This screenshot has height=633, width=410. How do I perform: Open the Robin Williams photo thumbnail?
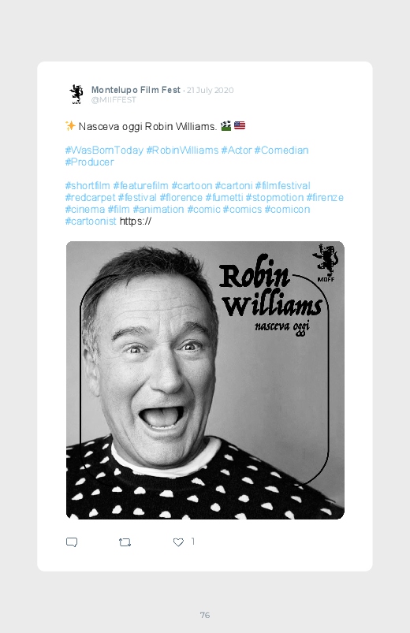click(x=205, y=380)
